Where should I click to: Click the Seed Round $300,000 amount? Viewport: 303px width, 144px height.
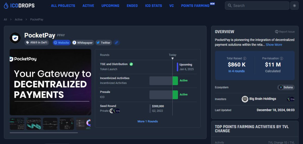pyautogui.click(x=158, y=106)
